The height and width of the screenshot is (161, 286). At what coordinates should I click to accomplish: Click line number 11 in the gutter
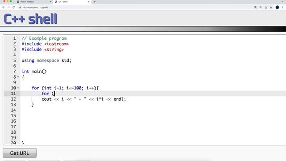[x=13, y=93]
